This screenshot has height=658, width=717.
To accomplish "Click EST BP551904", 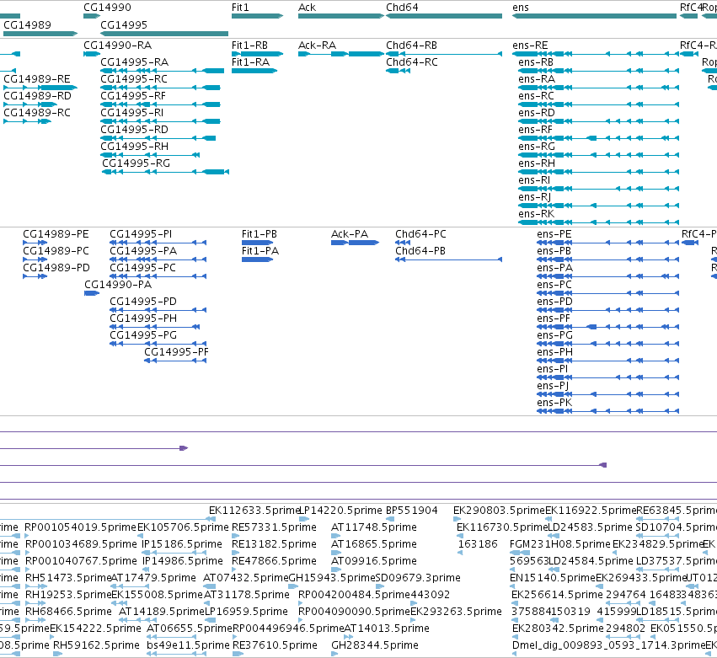I will [x=412, y=511].
